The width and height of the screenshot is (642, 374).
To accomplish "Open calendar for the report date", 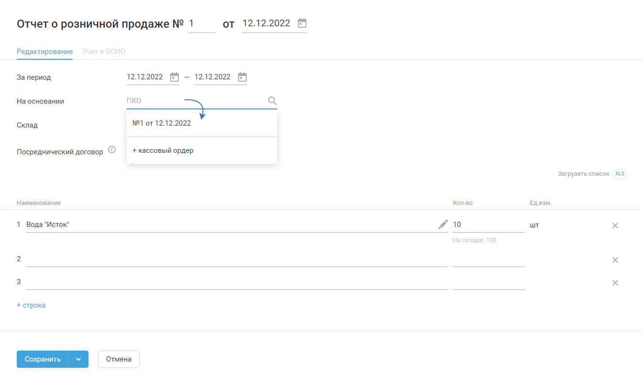I will pos(302,23).
